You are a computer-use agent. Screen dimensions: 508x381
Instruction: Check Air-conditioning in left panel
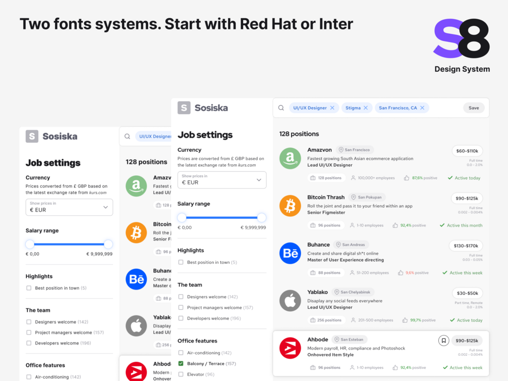coord(29,377)
